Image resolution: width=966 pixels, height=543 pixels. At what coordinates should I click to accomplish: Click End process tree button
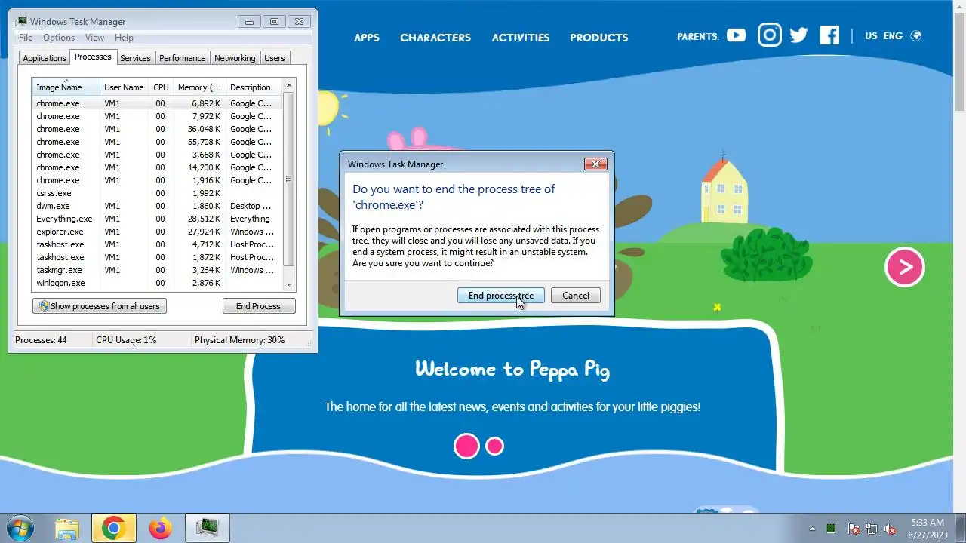(x=500, y=296)
